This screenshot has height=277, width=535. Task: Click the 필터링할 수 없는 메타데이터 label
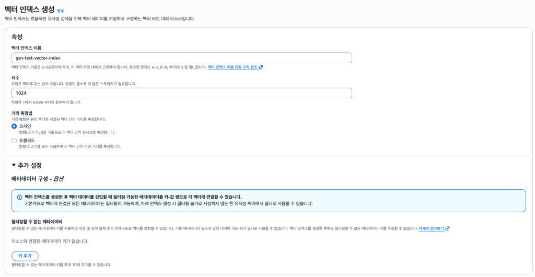37,222
